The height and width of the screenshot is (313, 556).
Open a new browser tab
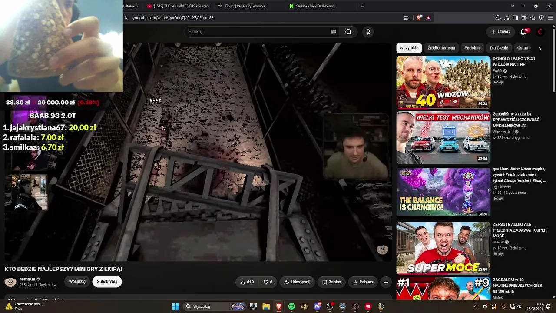362,6
